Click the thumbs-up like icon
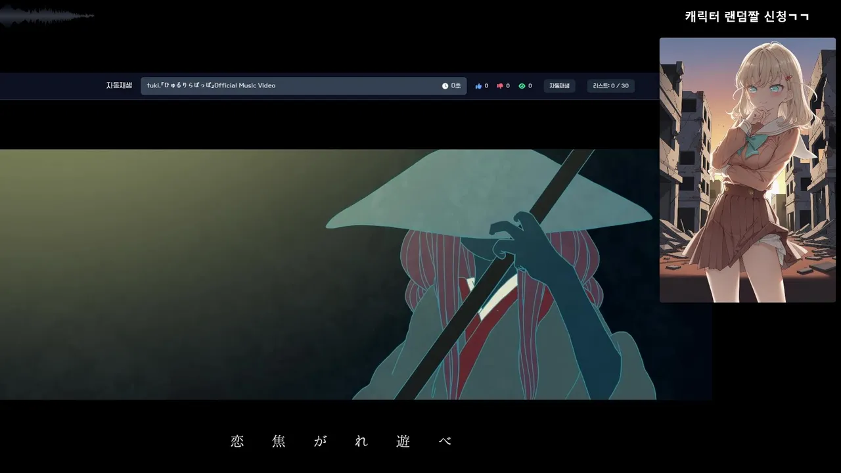The width and height of the screenshot is (841, 473). tap(478, 86)
